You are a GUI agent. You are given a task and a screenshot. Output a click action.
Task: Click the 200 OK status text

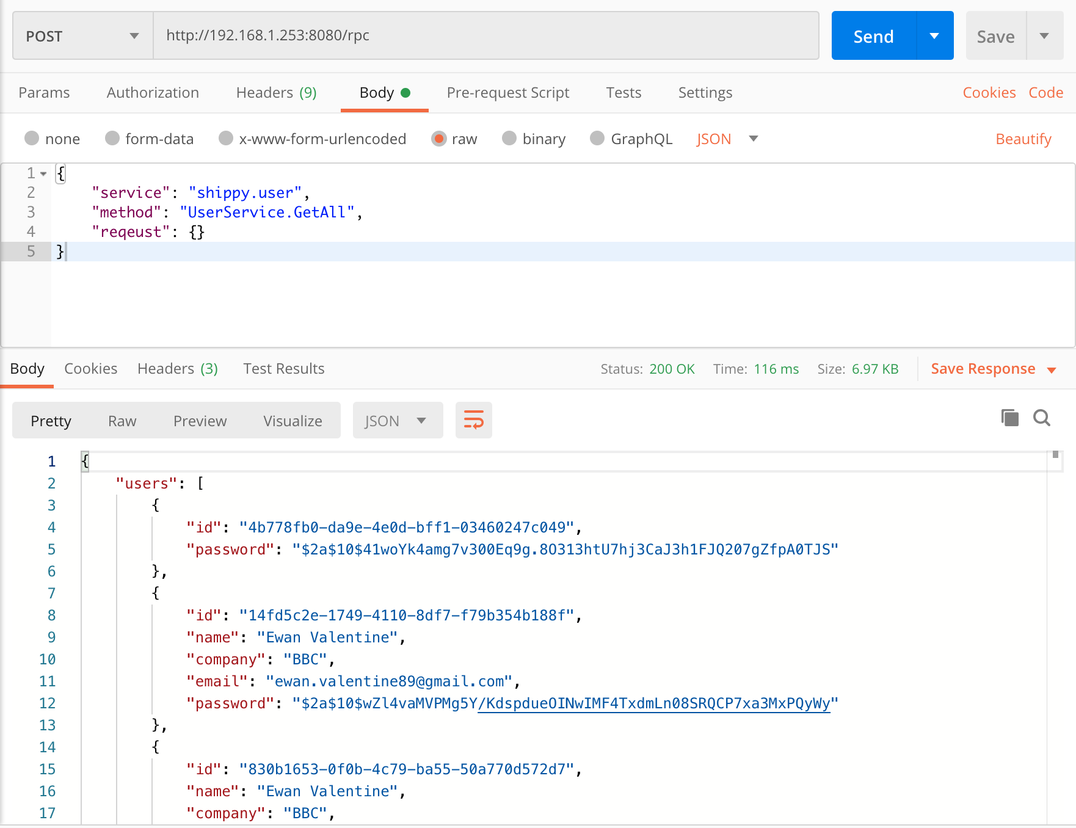click(672, 369)
